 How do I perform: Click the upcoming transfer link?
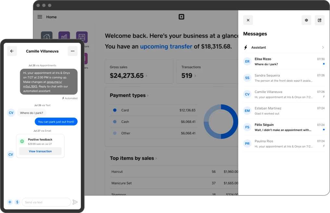166,46
